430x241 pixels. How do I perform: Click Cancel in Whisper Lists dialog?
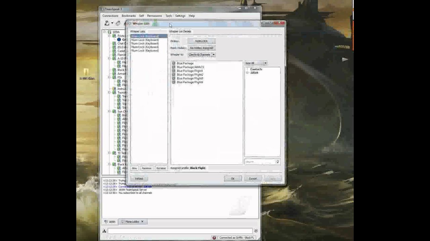(253, 179)
